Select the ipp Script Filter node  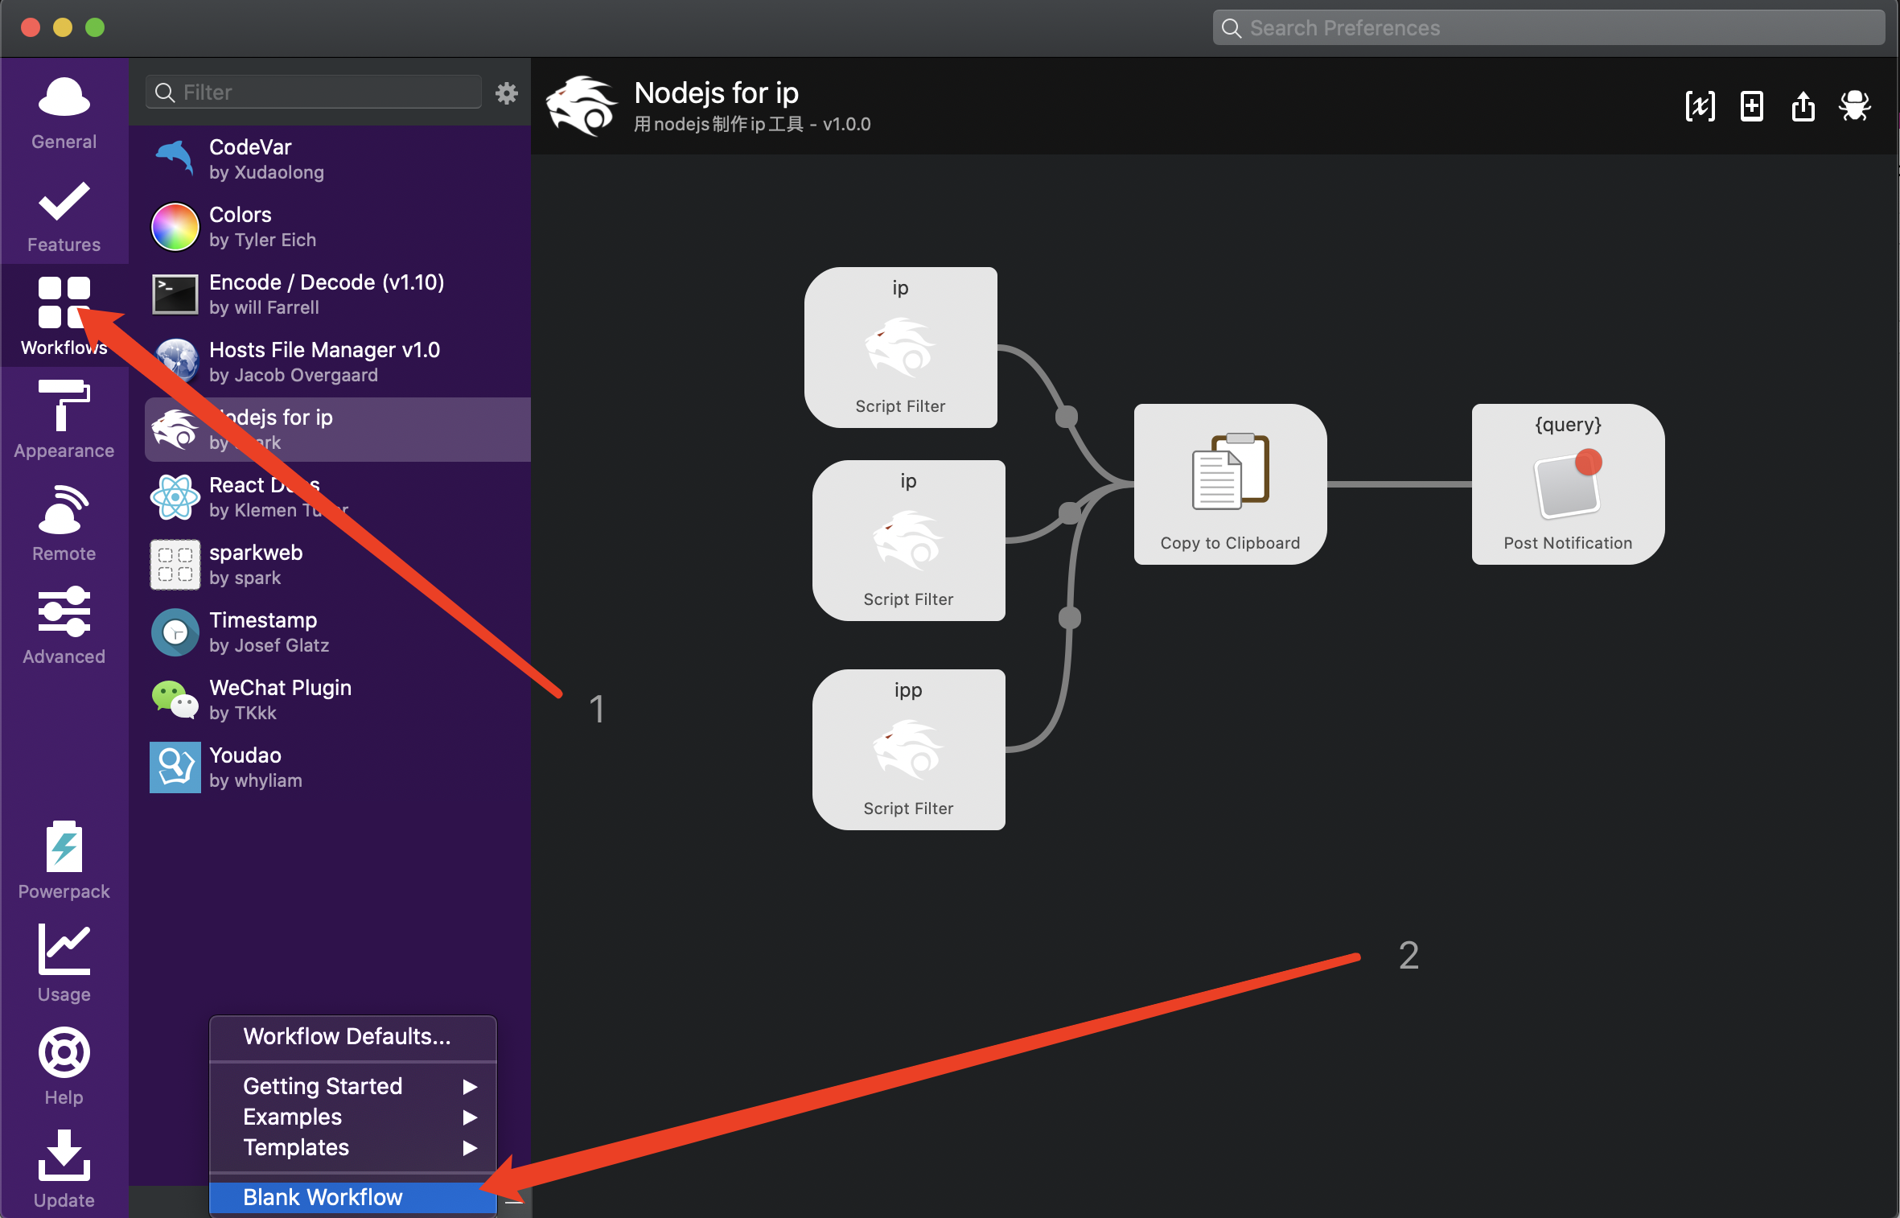coord(908,750)
